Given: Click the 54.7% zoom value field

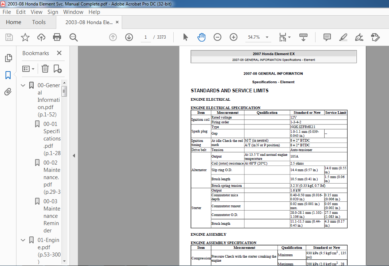Looking at the screenshot, I should point(254,37).
